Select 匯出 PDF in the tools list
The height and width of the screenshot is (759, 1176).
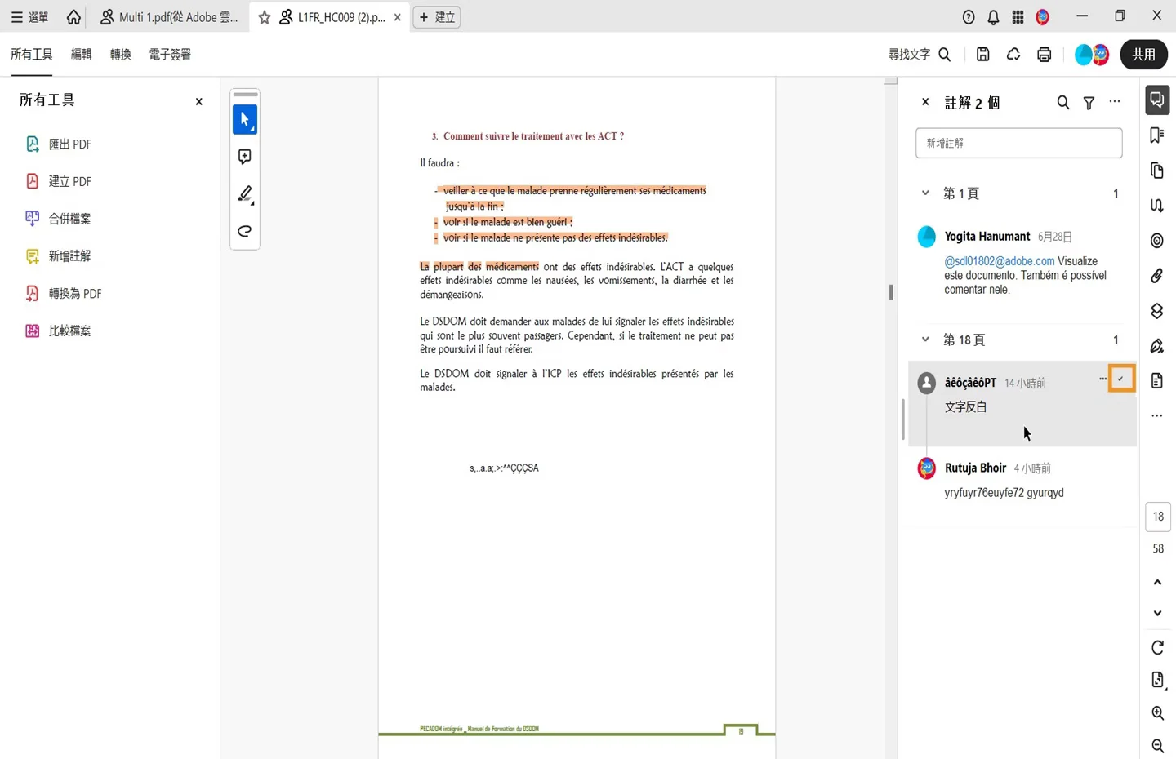coord(59,144)
